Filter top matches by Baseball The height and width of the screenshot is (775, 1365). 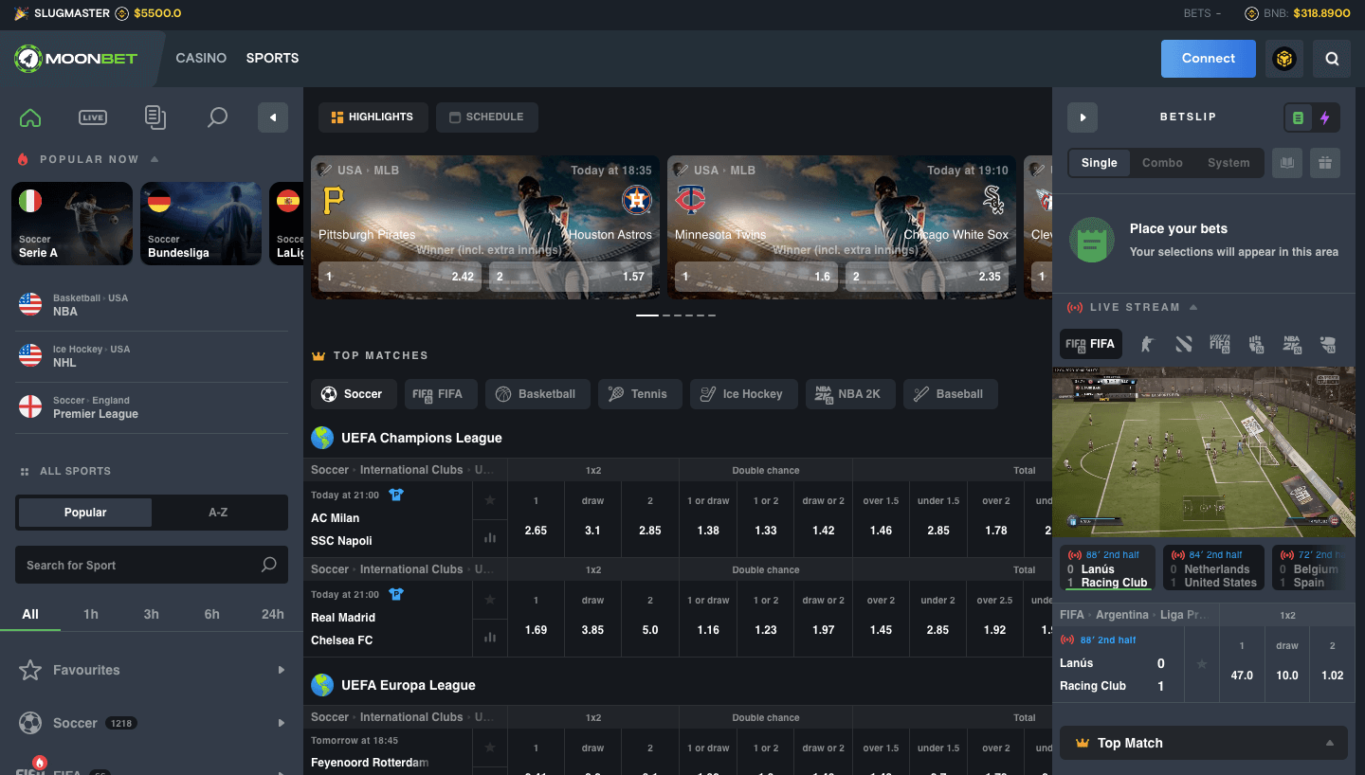(950, 394)
